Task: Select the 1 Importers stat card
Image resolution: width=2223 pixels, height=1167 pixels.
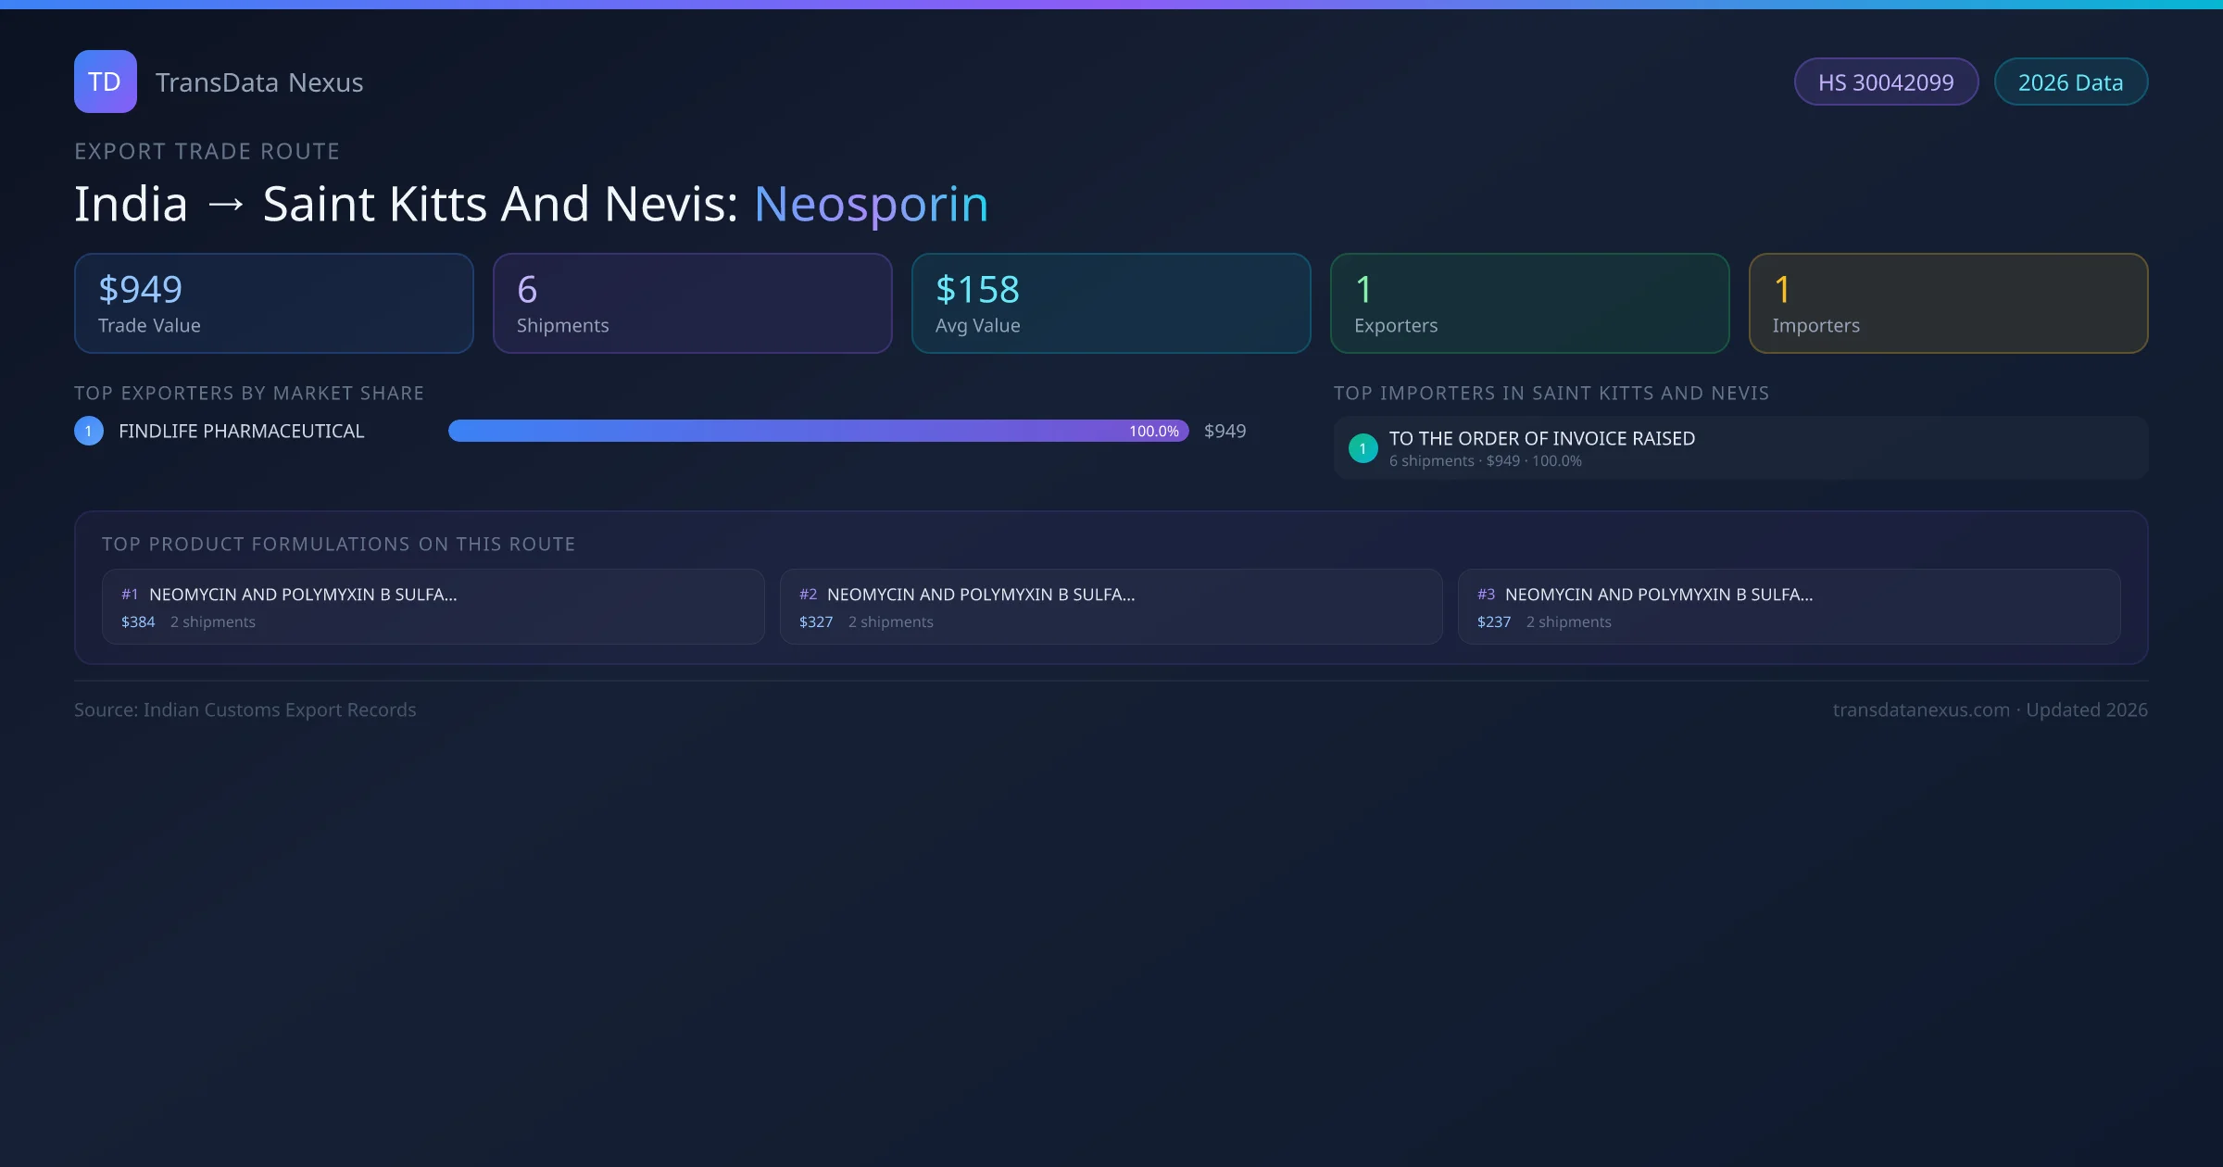Action: tap(1948, 304)
